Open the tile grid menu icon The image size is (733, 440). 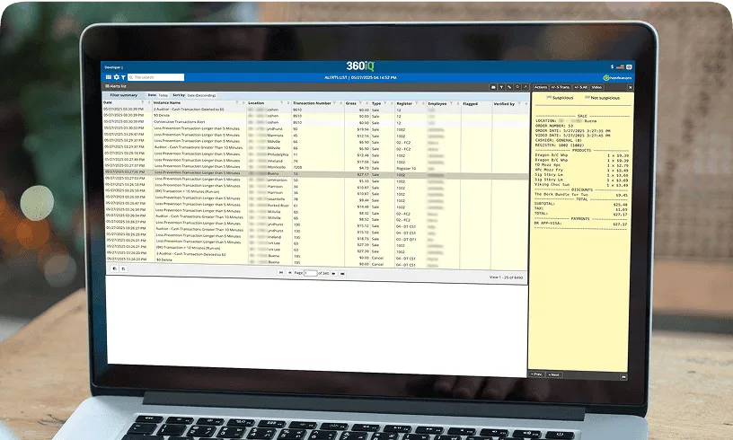pyautogui.click(x=109, y=77)
